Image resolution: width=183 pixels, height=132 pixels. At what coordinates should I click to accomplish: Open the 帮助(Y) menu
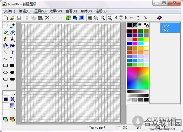coord(86,11)
